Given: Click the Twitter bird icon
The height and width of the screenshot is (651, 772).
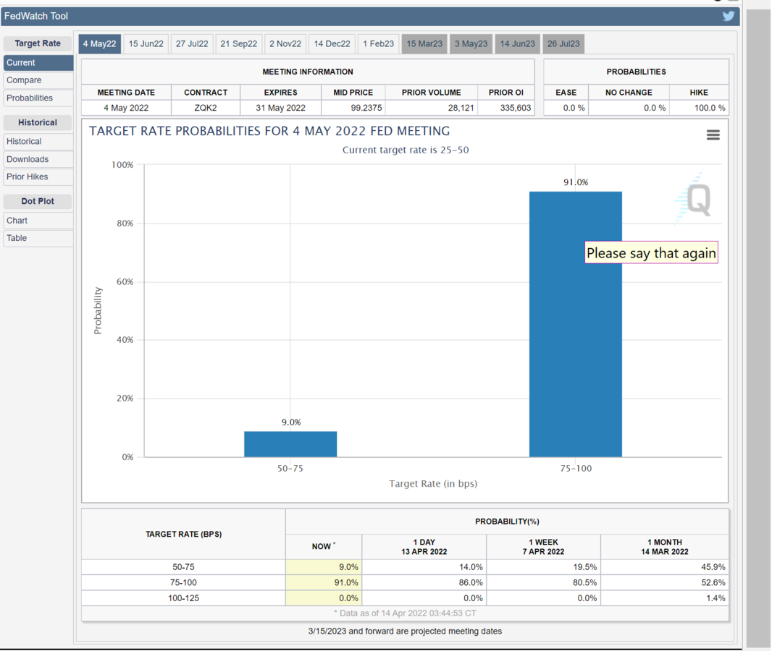Looking at the screenshot, I should click(729, 16).
